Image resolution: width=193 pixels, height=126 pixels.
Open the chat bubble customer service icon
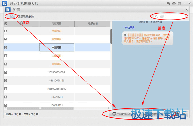point(174,4)
